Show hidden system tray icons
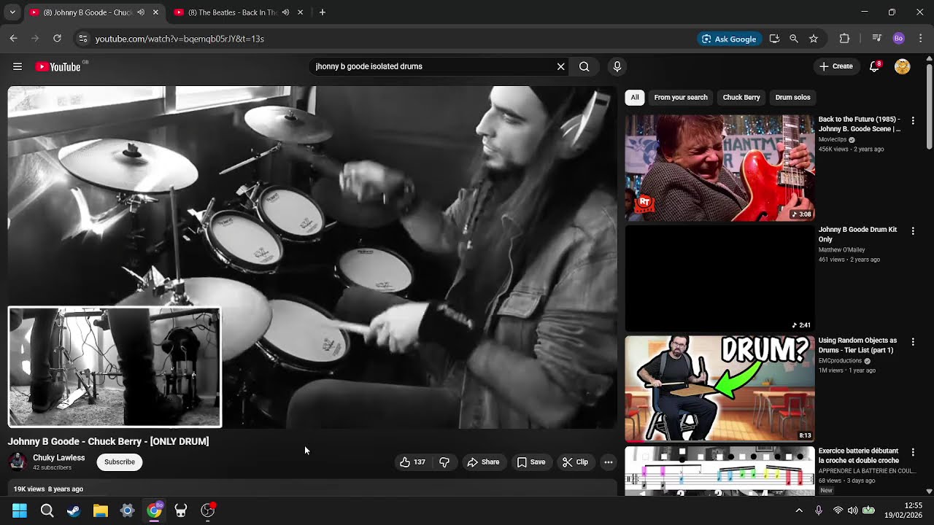Image resolution: width=934 pixels, height=525 pixels. click(x=799, y=511)
